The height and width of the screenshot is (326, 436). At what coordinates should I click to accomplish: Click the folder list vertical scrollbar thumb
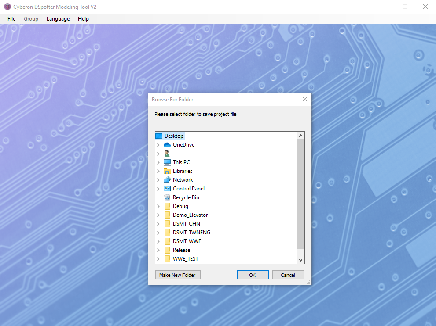pyautogui.click(x=300, y=194)
